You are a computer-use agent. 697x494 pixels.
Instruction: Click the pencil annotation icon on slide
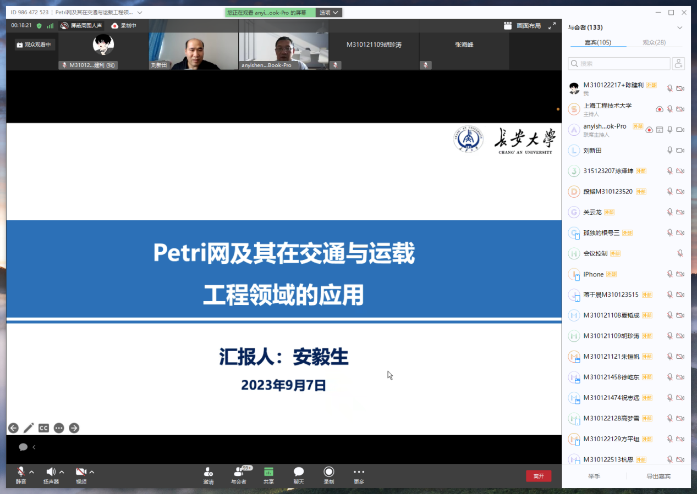pos(29,428)
